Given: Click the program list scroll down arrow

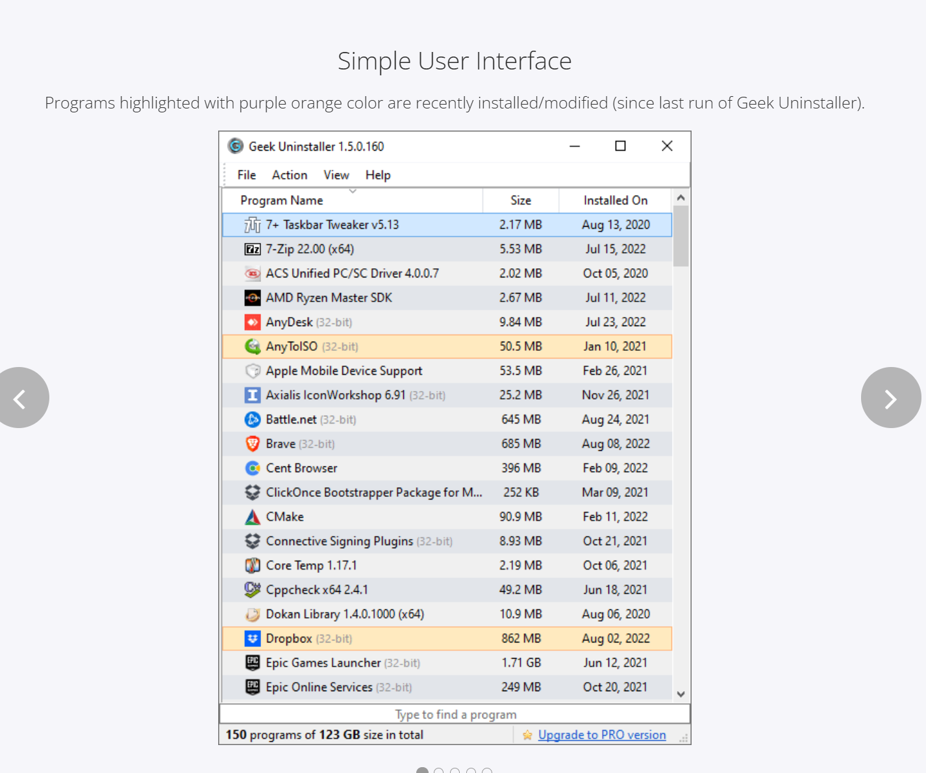Looking at the screenshot, I should [681, 694].
